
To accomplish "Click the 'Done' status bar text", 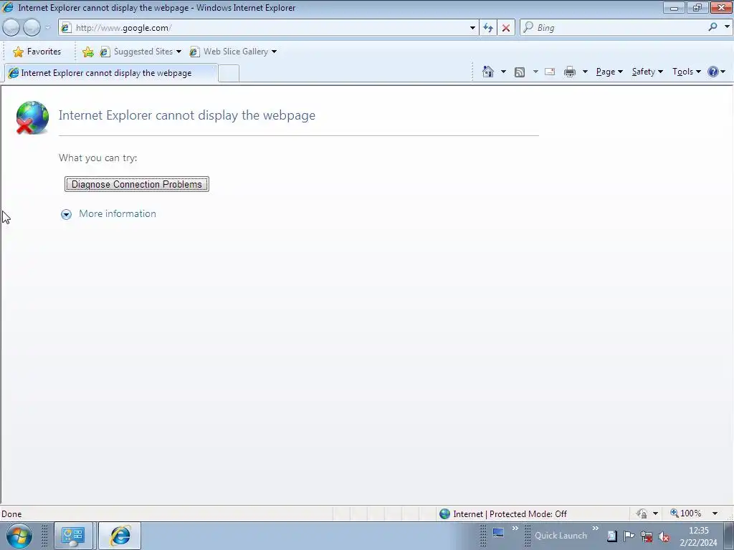I will coord(11,514).
